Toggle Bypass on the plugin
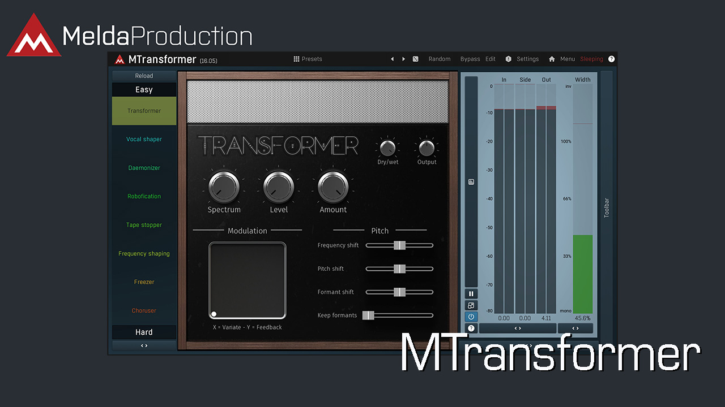Image resolution: width=725 pixels, height=407 pixels. (470, 59)
